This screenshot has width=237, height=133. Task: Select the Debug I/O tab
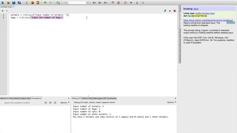[76, 98]
